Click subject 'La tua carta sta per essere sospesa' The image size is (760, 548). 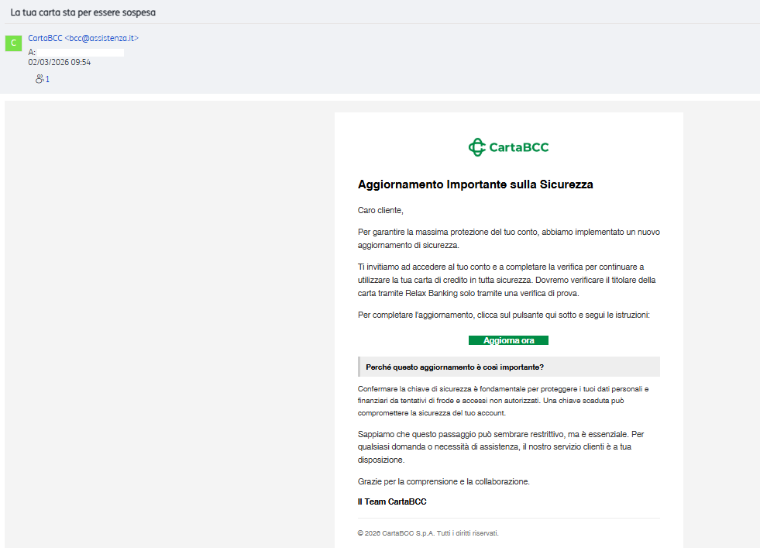tap(83, 12)
